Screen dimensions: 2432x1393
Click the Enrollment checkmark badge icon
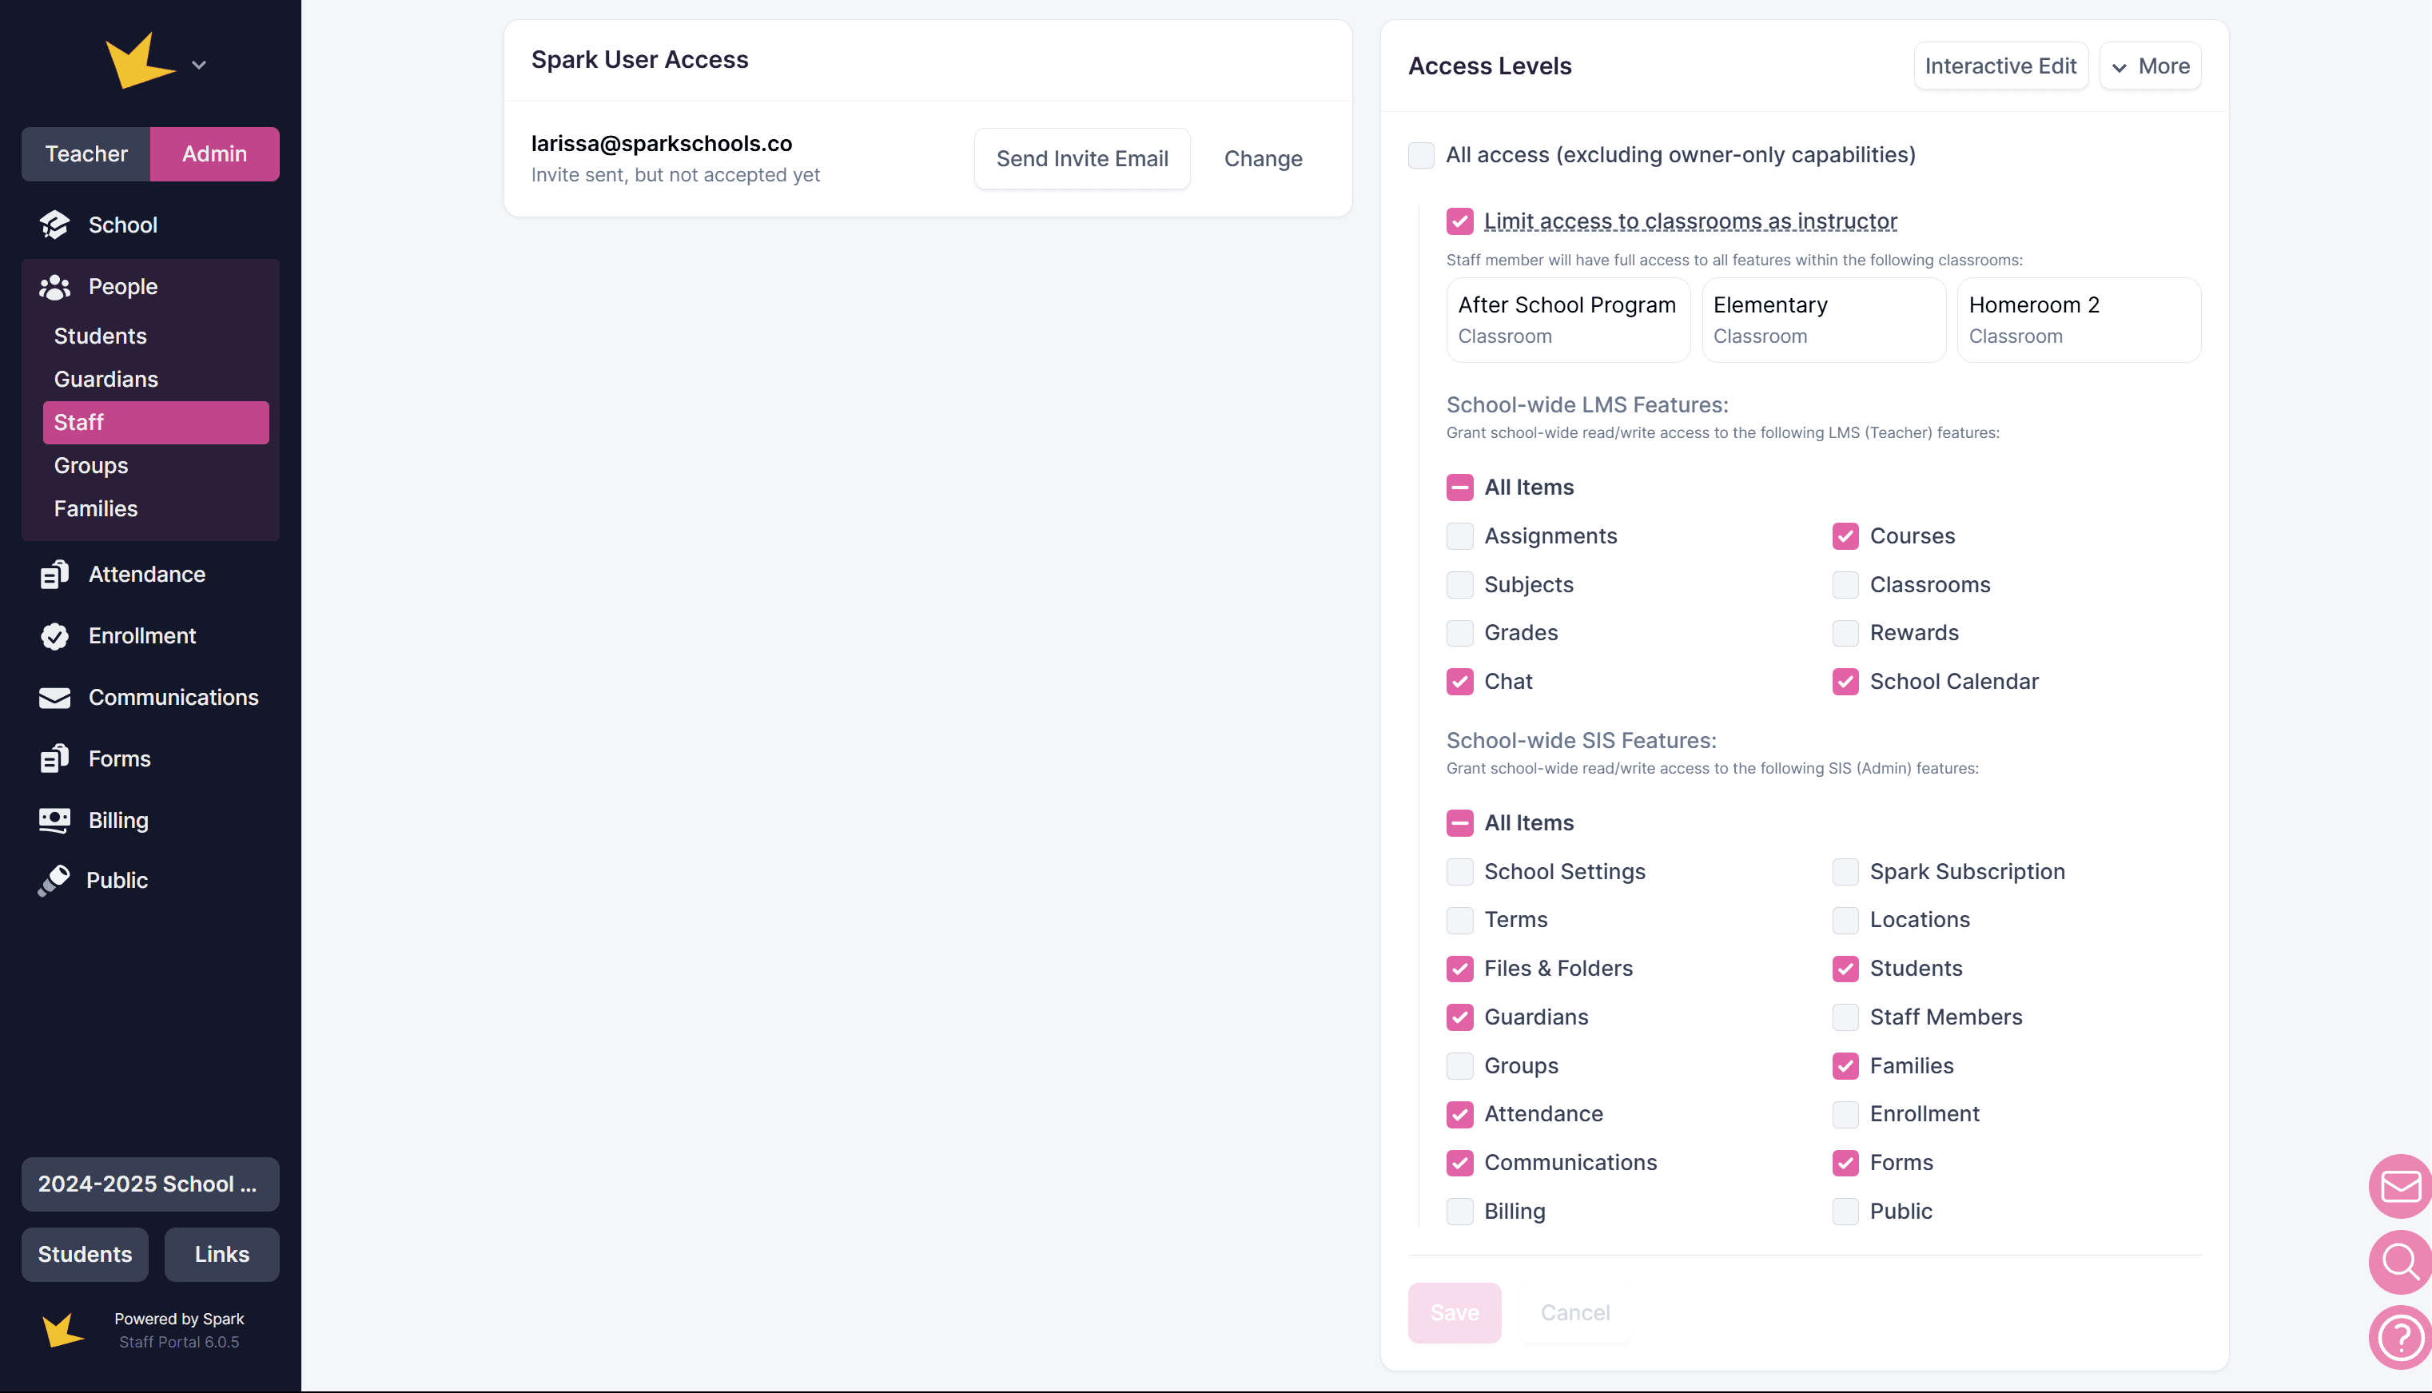coord(54,636)
